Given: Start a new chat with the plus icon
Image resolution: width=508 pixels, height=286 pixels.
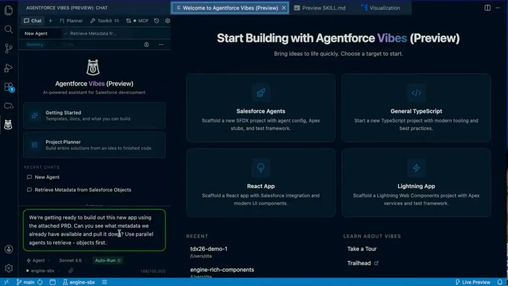Looking at the screenshot, I should [50, 20].
